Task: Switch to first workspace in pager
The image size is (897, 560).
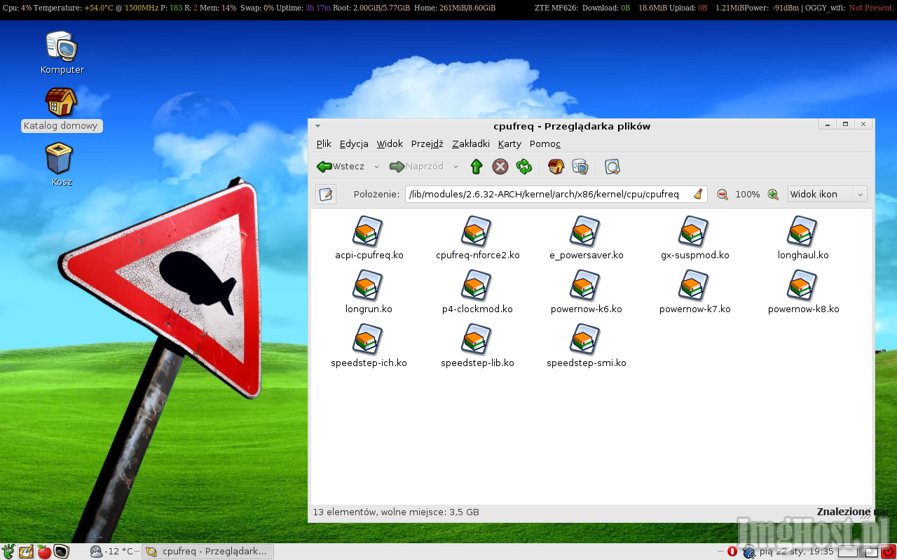Action: (x=847, y=552)
